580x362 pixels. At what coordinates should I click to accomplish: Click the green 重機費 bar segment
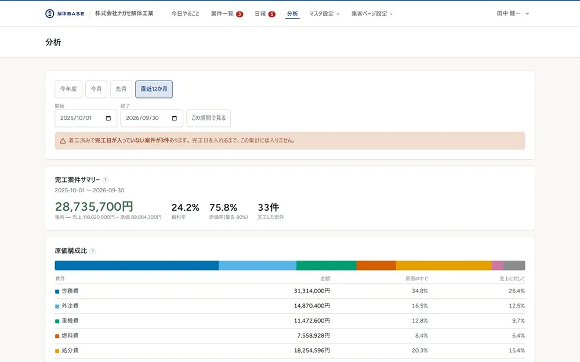[x=326, y=265]
